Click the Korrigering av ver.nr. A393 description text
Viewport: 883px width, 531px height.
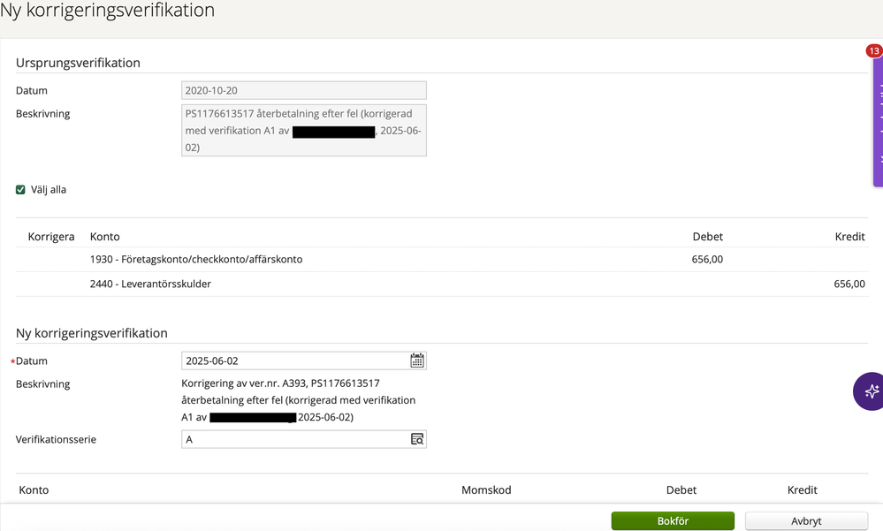(x=299, y=400)
